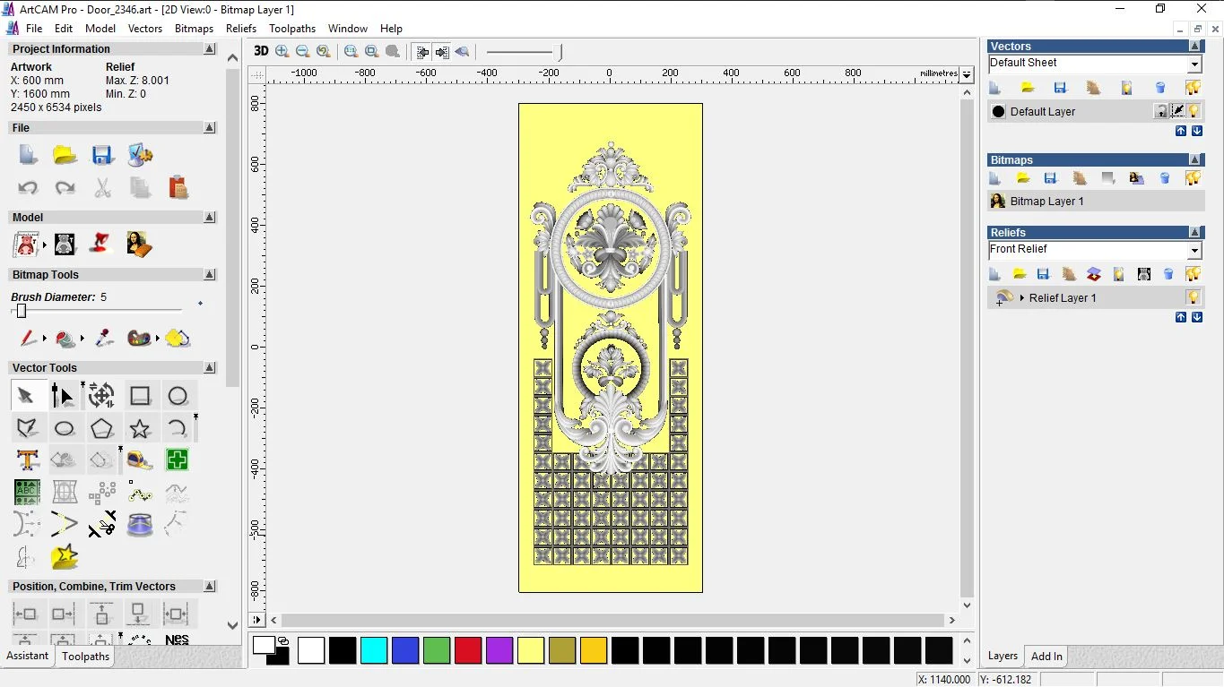Viewport: 1224px width, 687px height.
Task: Open the Toolpaths menu
Action: 292,29
